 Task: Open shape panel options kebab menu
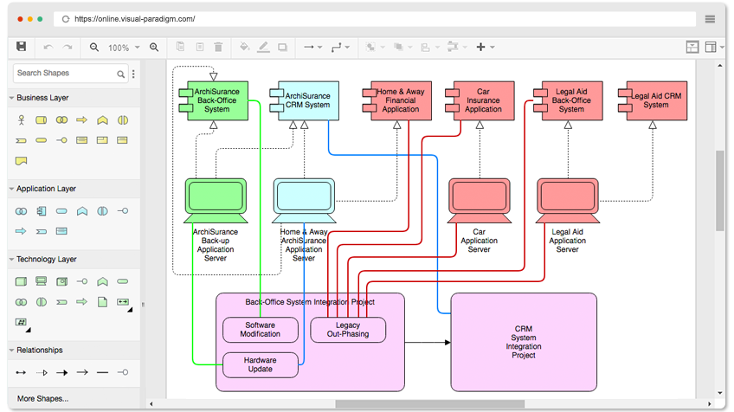click(134, 74)
